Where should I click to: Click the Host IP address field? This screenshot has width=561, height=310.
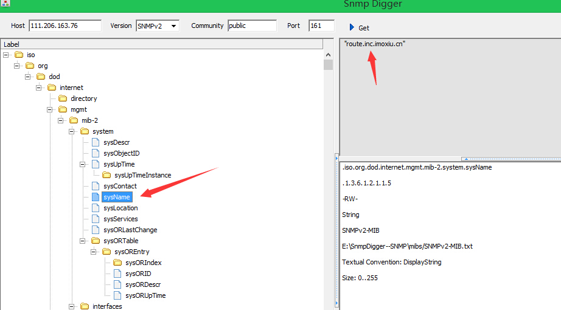coord(65,26)
